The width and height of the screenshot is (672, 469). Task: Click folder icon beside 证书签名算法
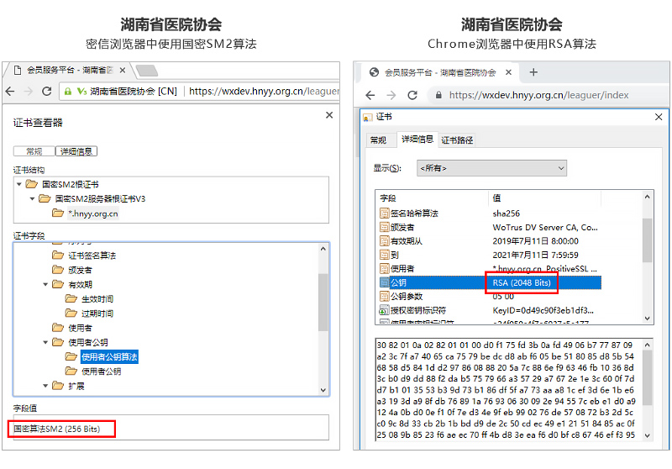58,256
